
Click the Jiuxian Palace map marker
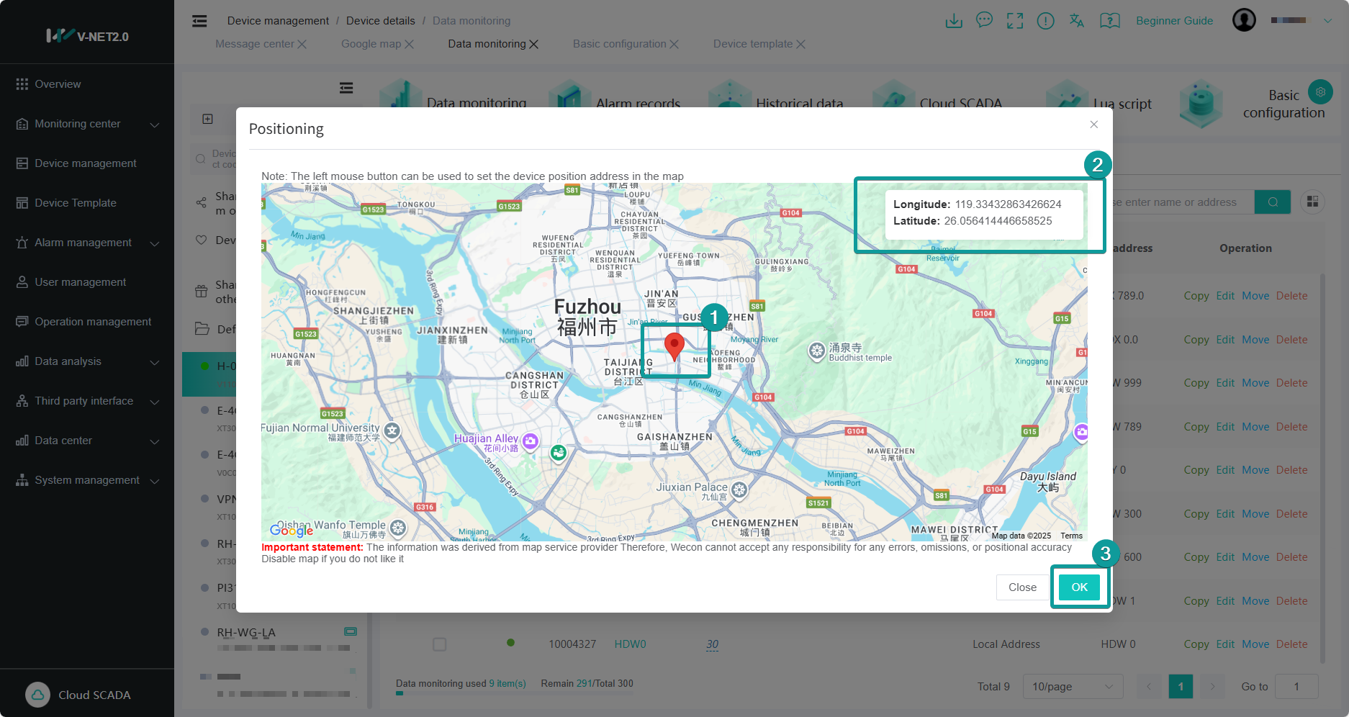(x=739, y=490)
